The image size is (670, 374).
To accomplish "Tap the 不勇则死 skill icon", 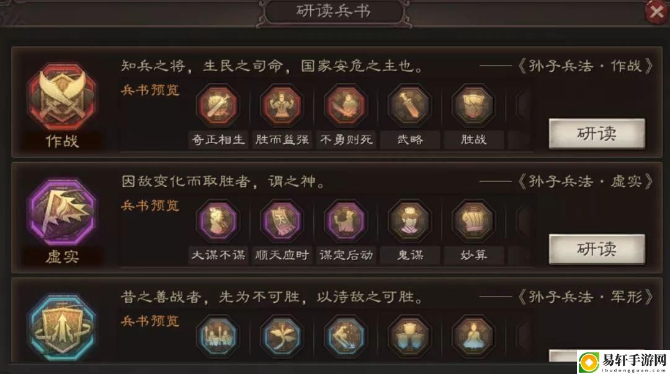I will point(346,106).
